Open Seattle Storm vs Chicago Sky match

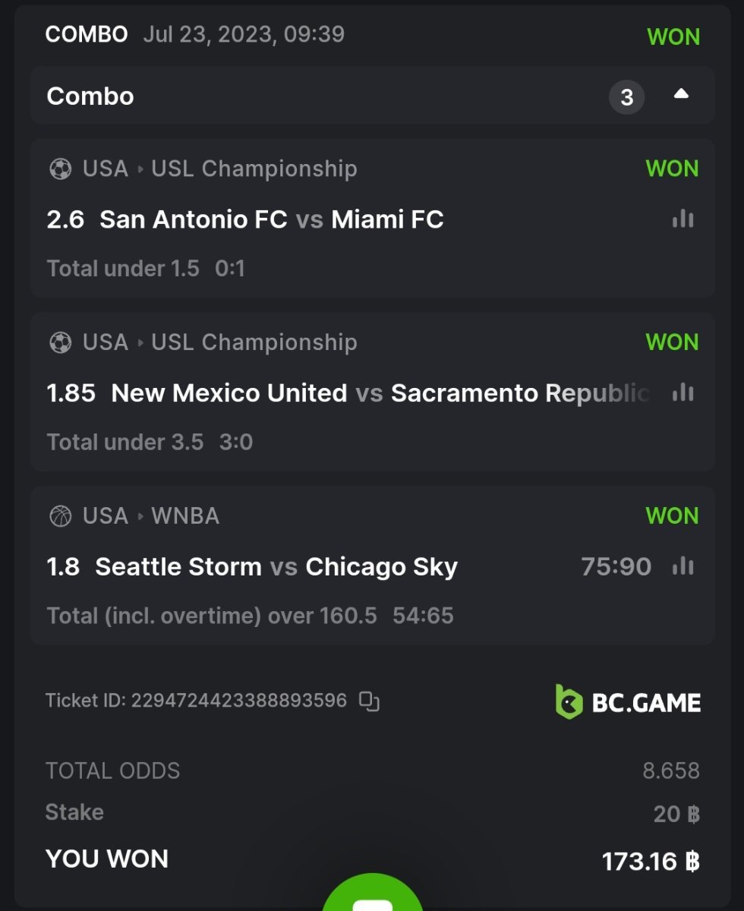coord(276,566)
